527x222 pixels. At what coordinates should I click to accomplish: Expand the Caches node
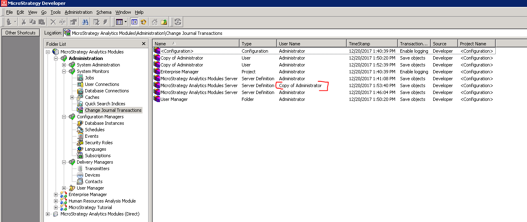pos(72,97)
